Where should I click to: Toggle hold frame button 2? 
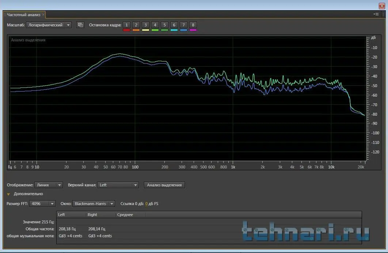136,25
